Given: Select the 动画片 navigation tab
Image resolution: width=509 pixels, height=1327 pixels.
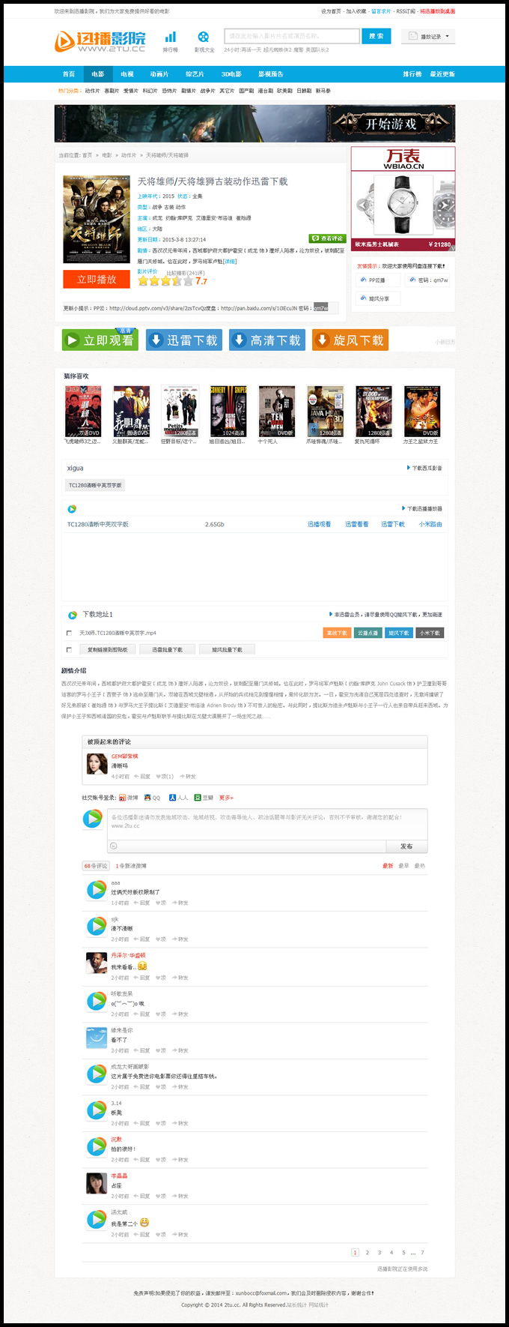Looking at the screenshot, I should (159, 74).
